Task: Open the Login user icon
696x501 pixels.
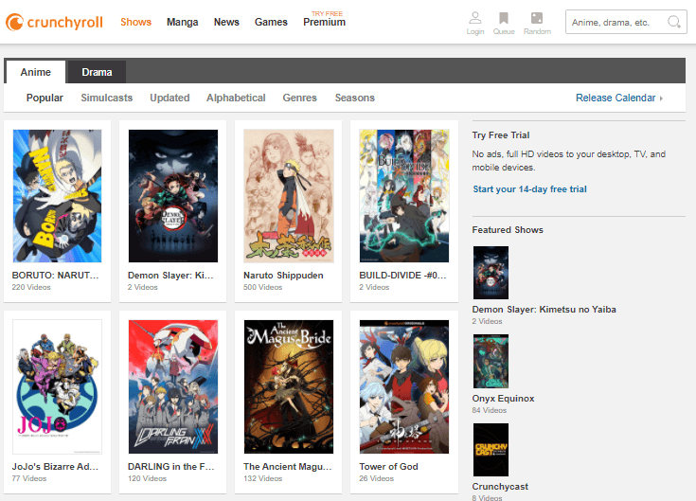Action: (475, 18)
